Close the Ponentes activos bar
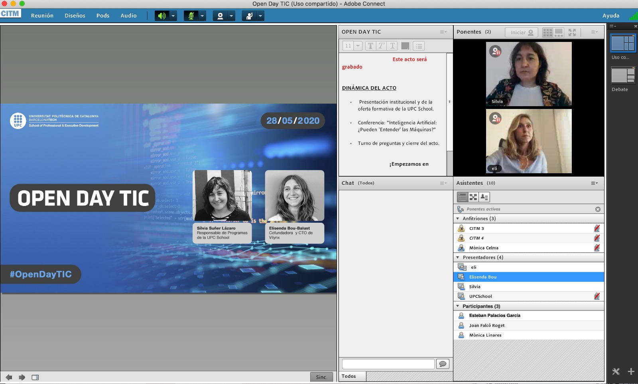 click(x=598, y=209)
